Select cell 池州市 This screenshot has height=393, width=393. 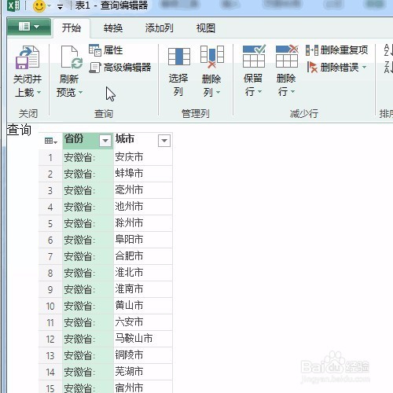pos(143,207)
